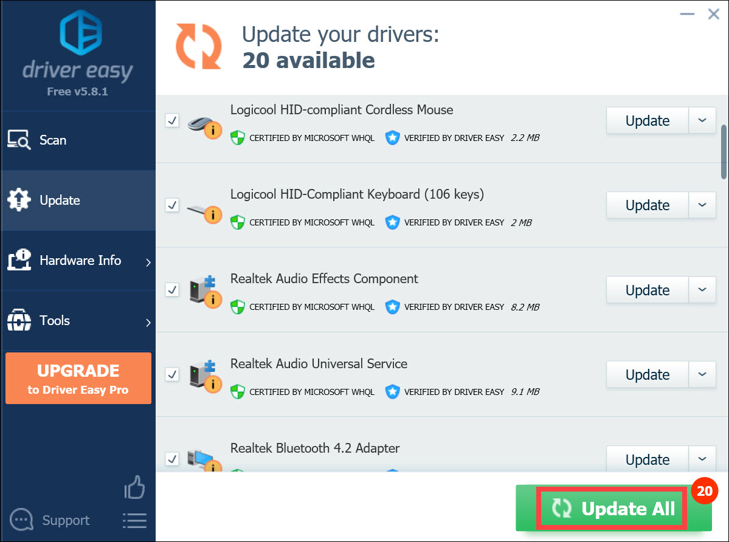Image resolution: width=729 pixels, height=542 pixels.
Task: Click Update button for Logicool Cordless Mouse
Action: click(647, 120)
